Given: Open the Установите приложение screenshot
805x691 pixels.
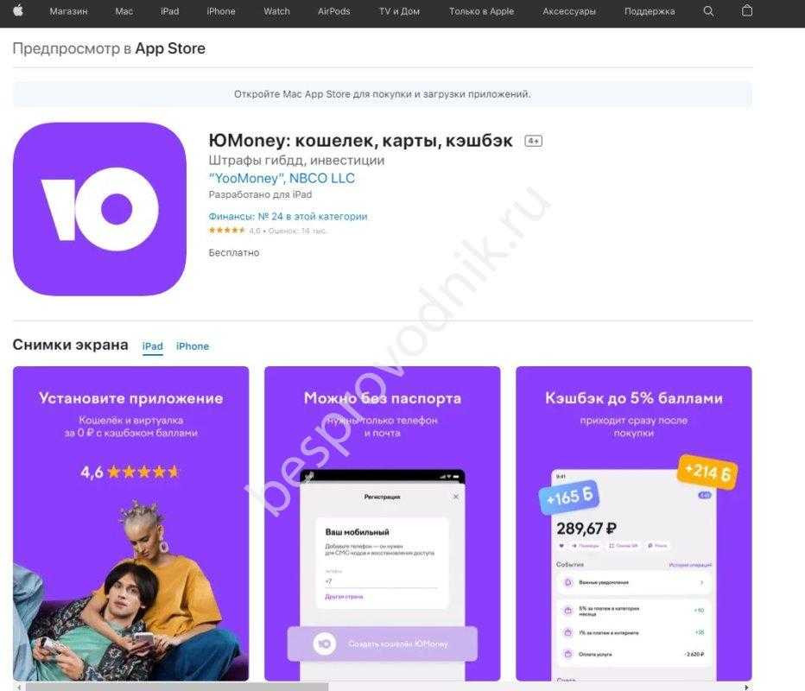Looking at the screenshot, I should coord(131,523).
